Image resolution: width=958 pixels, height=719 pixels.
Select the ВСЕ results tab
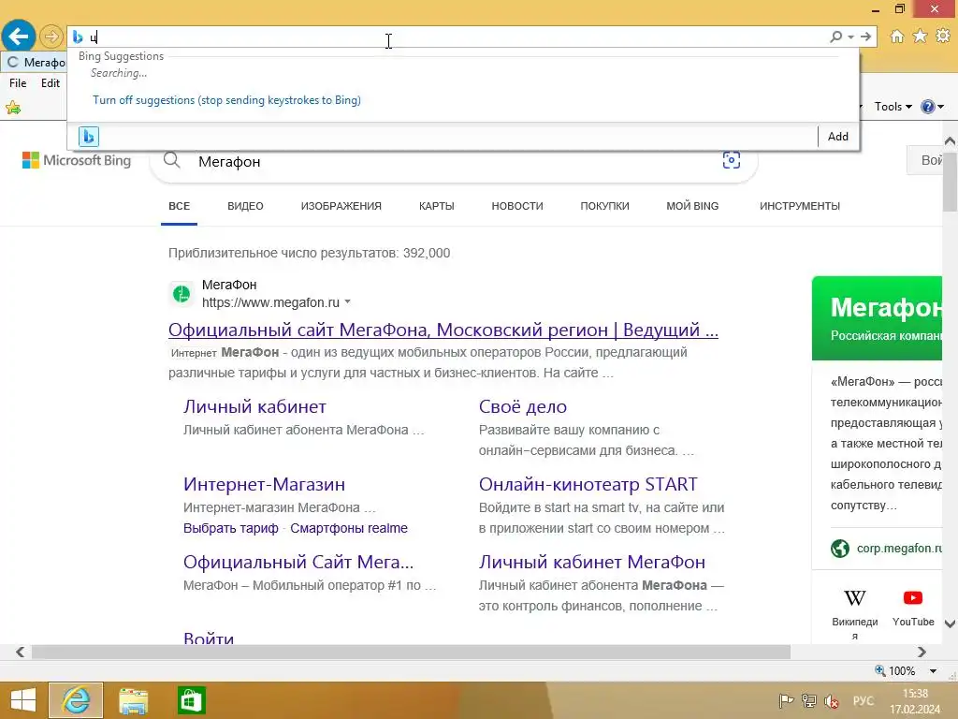[x=179, y=207]
